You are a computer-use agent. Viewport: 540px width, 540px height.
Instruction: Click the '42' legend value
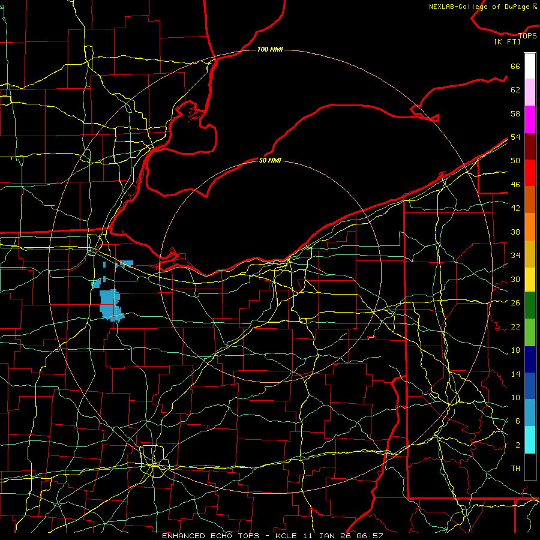(x=515, y=208)
